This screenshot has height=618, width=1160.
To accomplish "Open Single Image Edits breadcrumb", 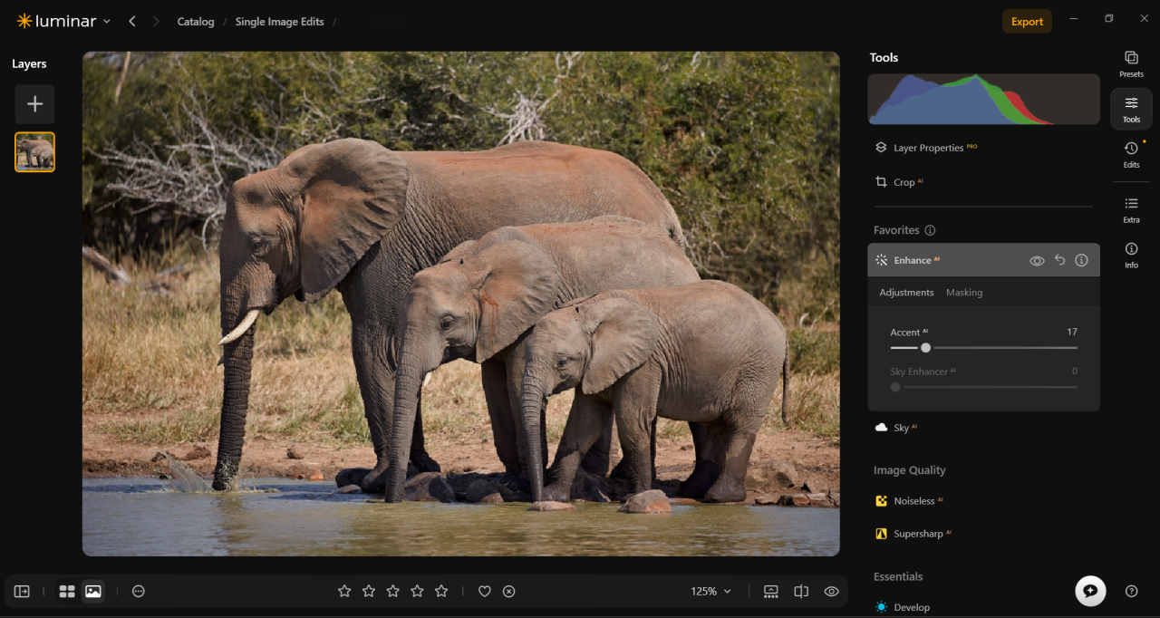I will click(279, 22).
